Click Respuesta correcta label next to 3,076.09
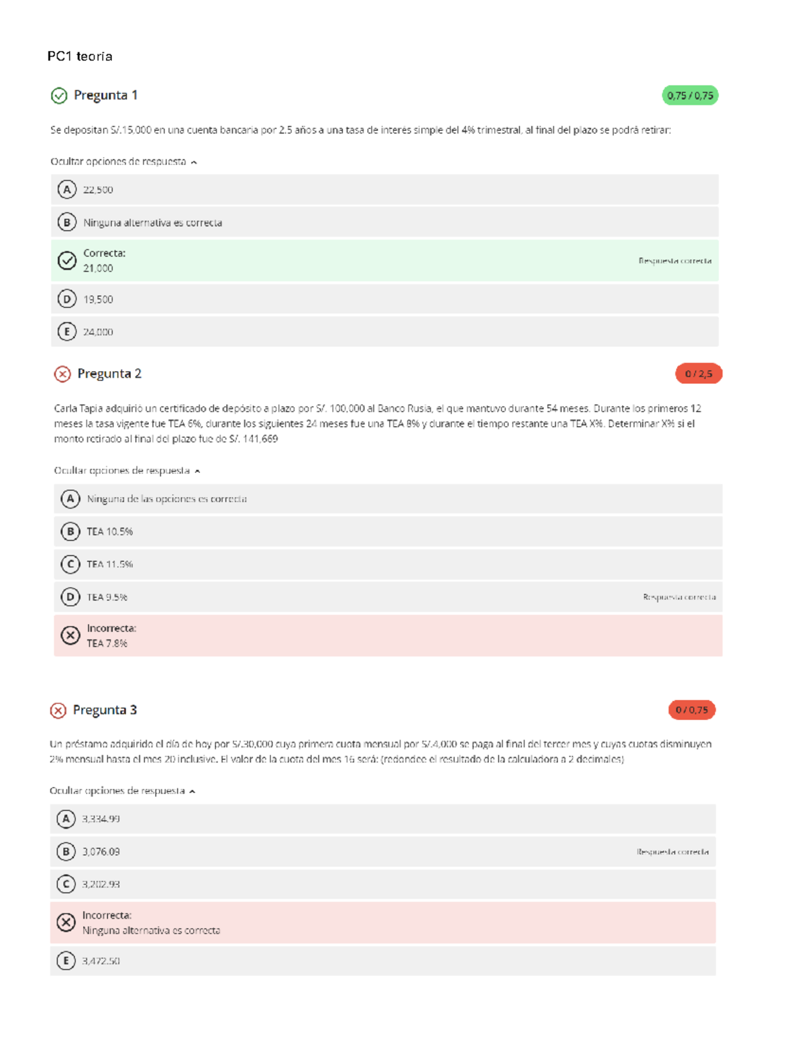The width and height of the screenshot is (805, 1042). click(672, 852)
